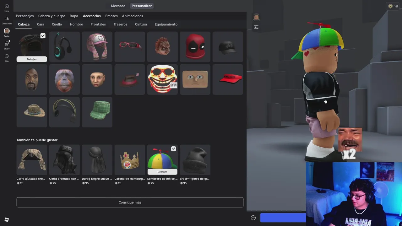Select the black baseball cap accessory
This screenshot has height=226, width=402.
click(x=228, y=47)
